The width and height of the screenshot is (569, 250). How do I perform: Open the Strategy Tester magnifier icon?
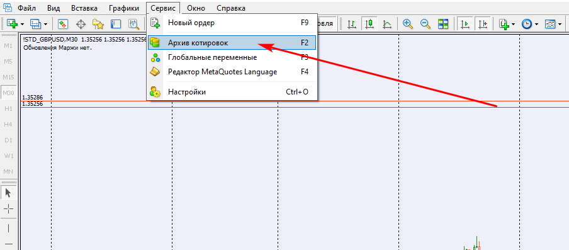point(134,24)
